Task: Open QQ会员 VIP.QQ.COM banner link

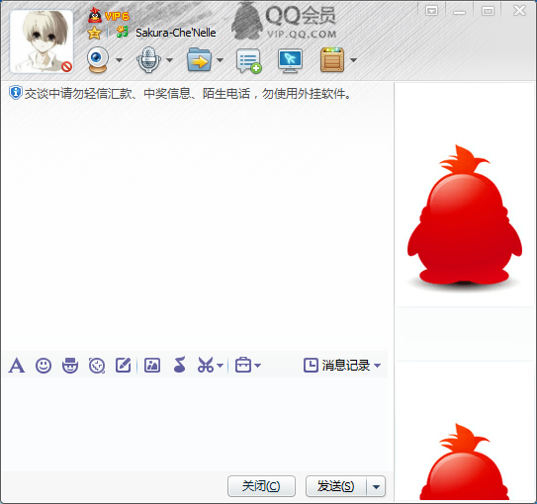Action: point(284,21)
